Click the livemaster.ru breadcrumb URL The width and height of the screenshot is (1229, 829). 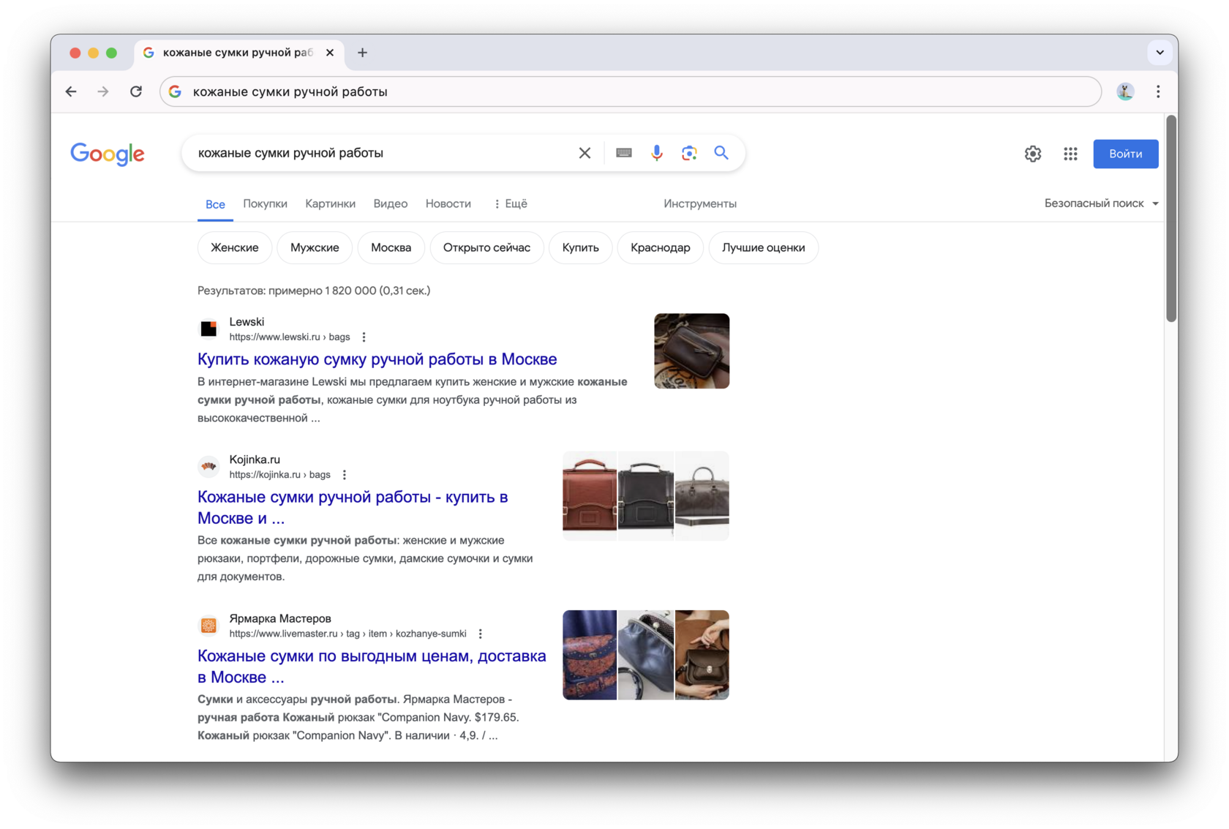tap(347, 634)
